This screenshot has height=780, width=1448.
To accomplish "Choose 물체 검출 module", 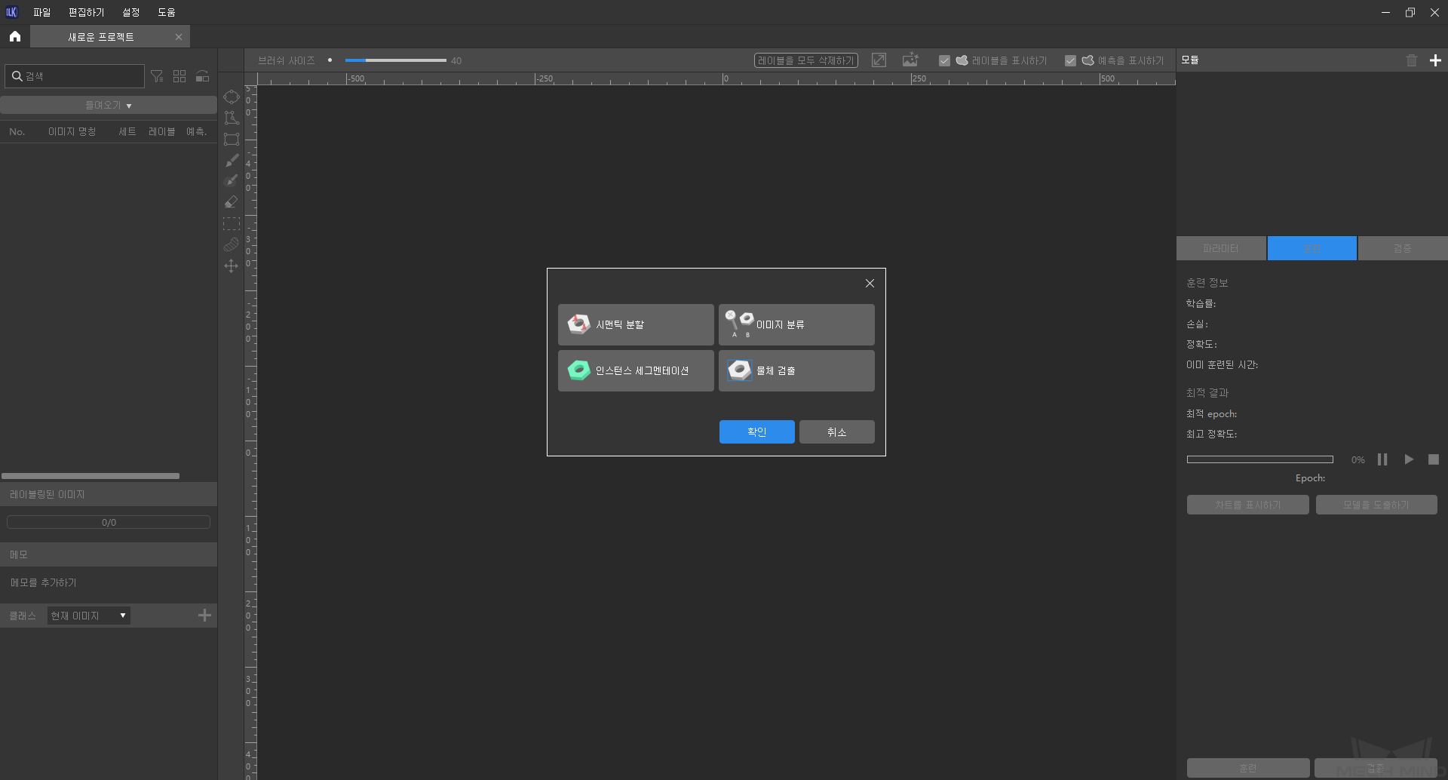I will point(796,370).
